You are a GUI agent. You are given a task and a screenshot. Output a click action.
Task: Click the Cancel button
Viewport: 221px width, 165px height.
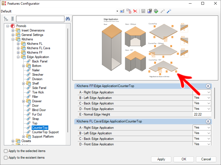[x=206, y=159]
